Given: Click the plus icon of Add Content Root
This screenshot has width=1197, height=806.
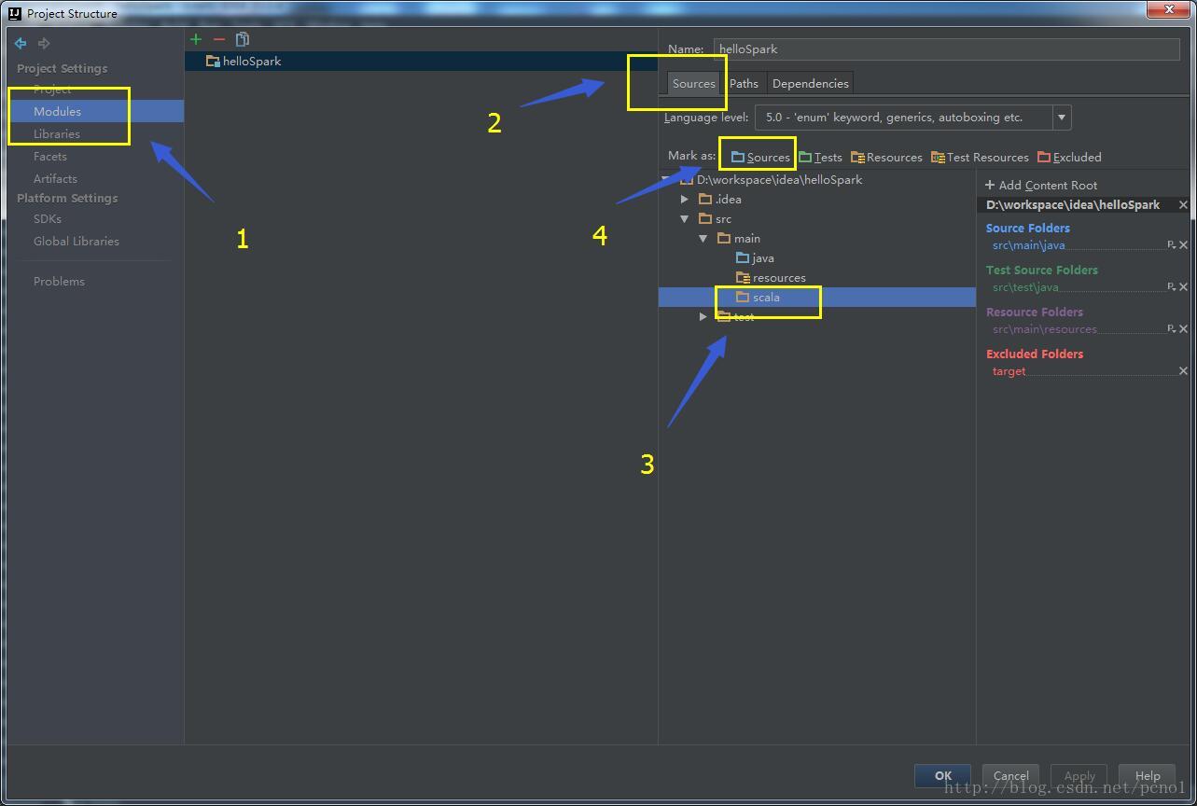Looking at the screenshot, I should tap(990, 185).
